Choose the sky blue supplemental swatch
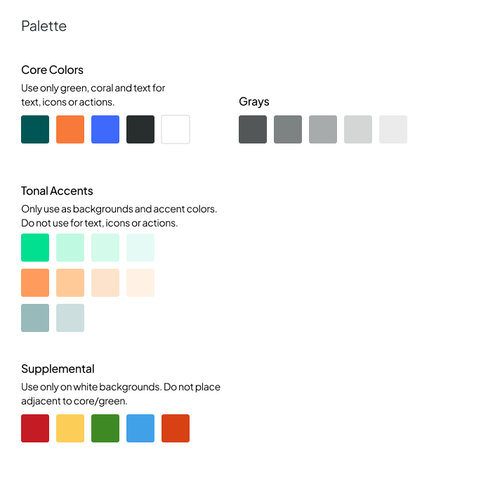Image resolution: width=481 pixels, height=479 pixels. 140,428
